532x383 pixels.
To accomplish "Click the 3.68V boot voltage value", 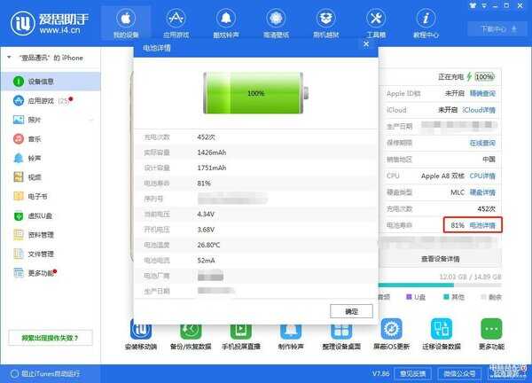I will click(206, 230).
